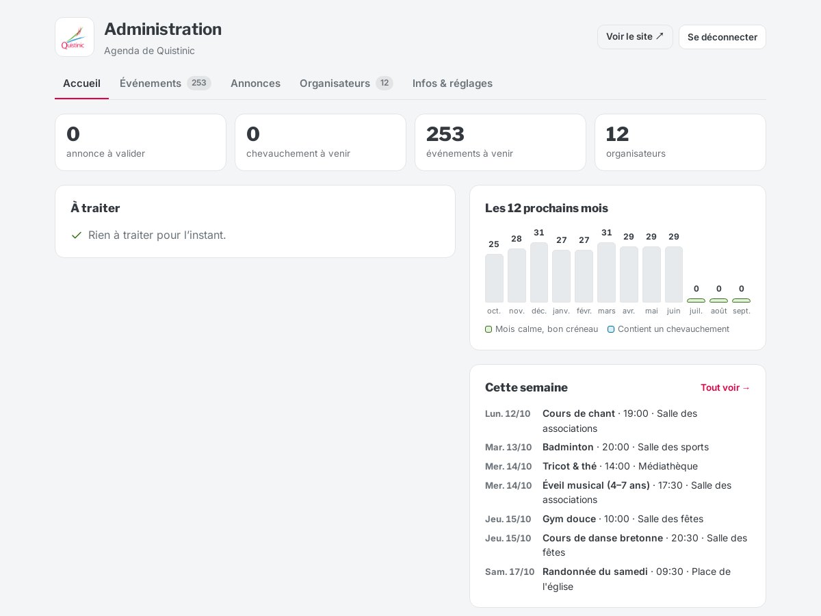The height and width of the screenshot is (616, 821).
Task: Click the Les 12 prochains mois title
Action: coord(547,208)
